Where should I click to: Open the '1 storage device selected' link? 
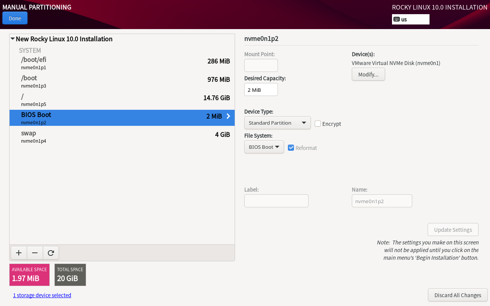click(x=42, y=295)
